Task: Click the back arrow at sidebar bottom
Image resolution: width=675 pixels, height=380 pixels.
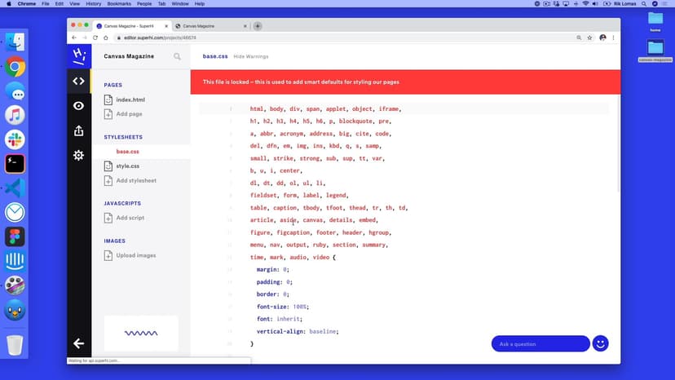Action: [x=78, y=343]
